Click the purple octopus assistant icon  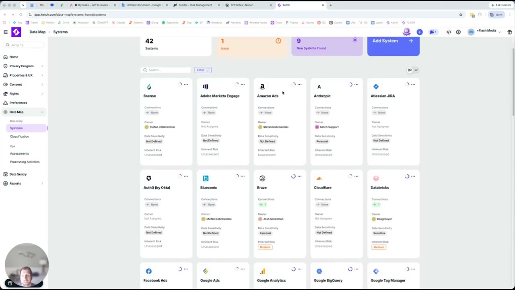pyautogui.click(x=406, y=32)
